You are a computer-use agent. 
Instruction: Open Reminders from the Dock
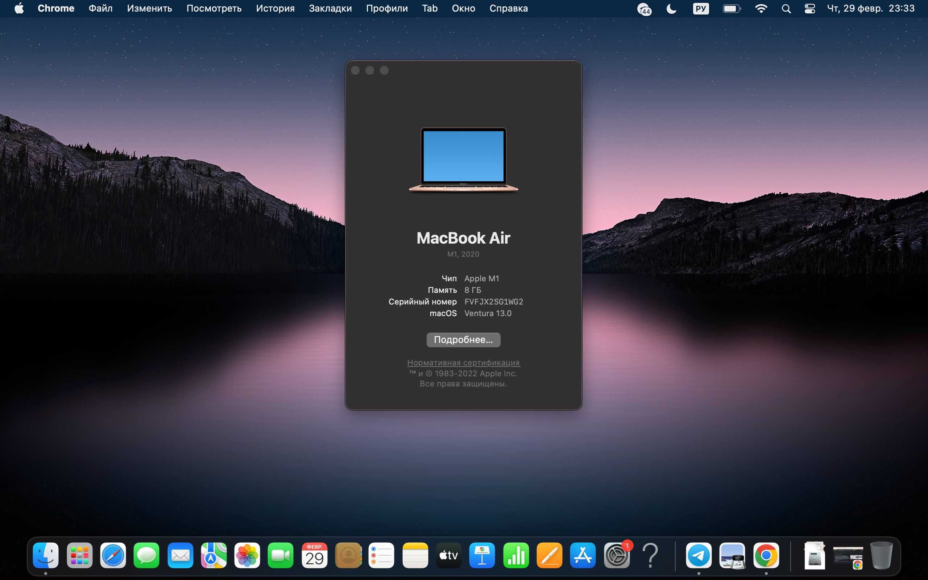[382, 555]
